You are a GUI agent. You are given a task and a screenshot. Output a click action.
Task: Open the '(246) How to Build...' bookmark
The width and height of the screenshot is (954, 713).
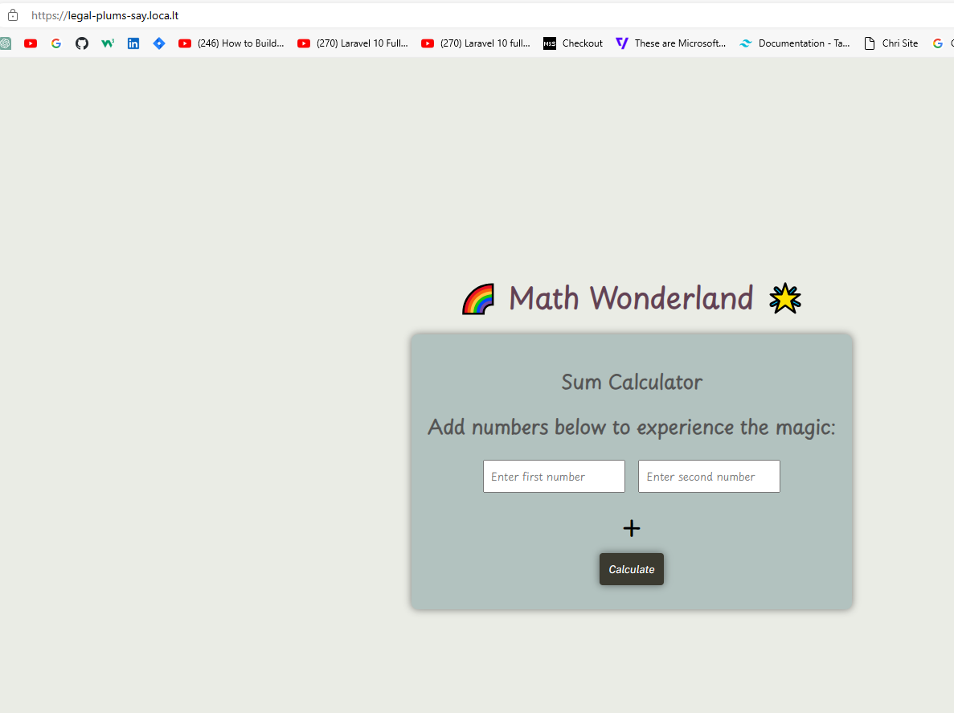pyautogui.click(x=231, y=43)
